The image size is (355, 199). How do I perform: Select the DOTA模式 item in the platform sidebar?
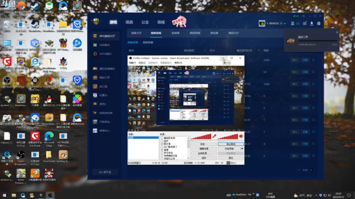[106, 54]
